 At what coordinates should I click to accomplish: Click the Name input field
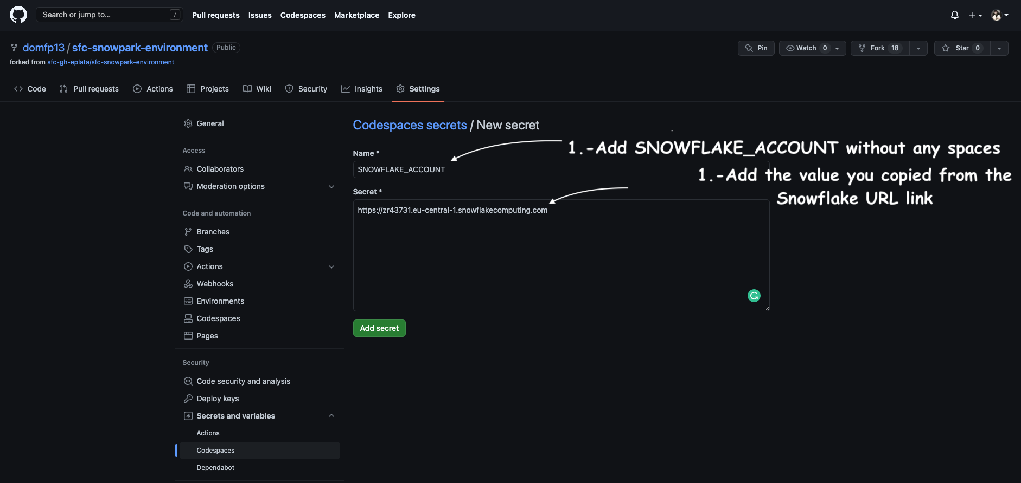click(x=561, y=169)
